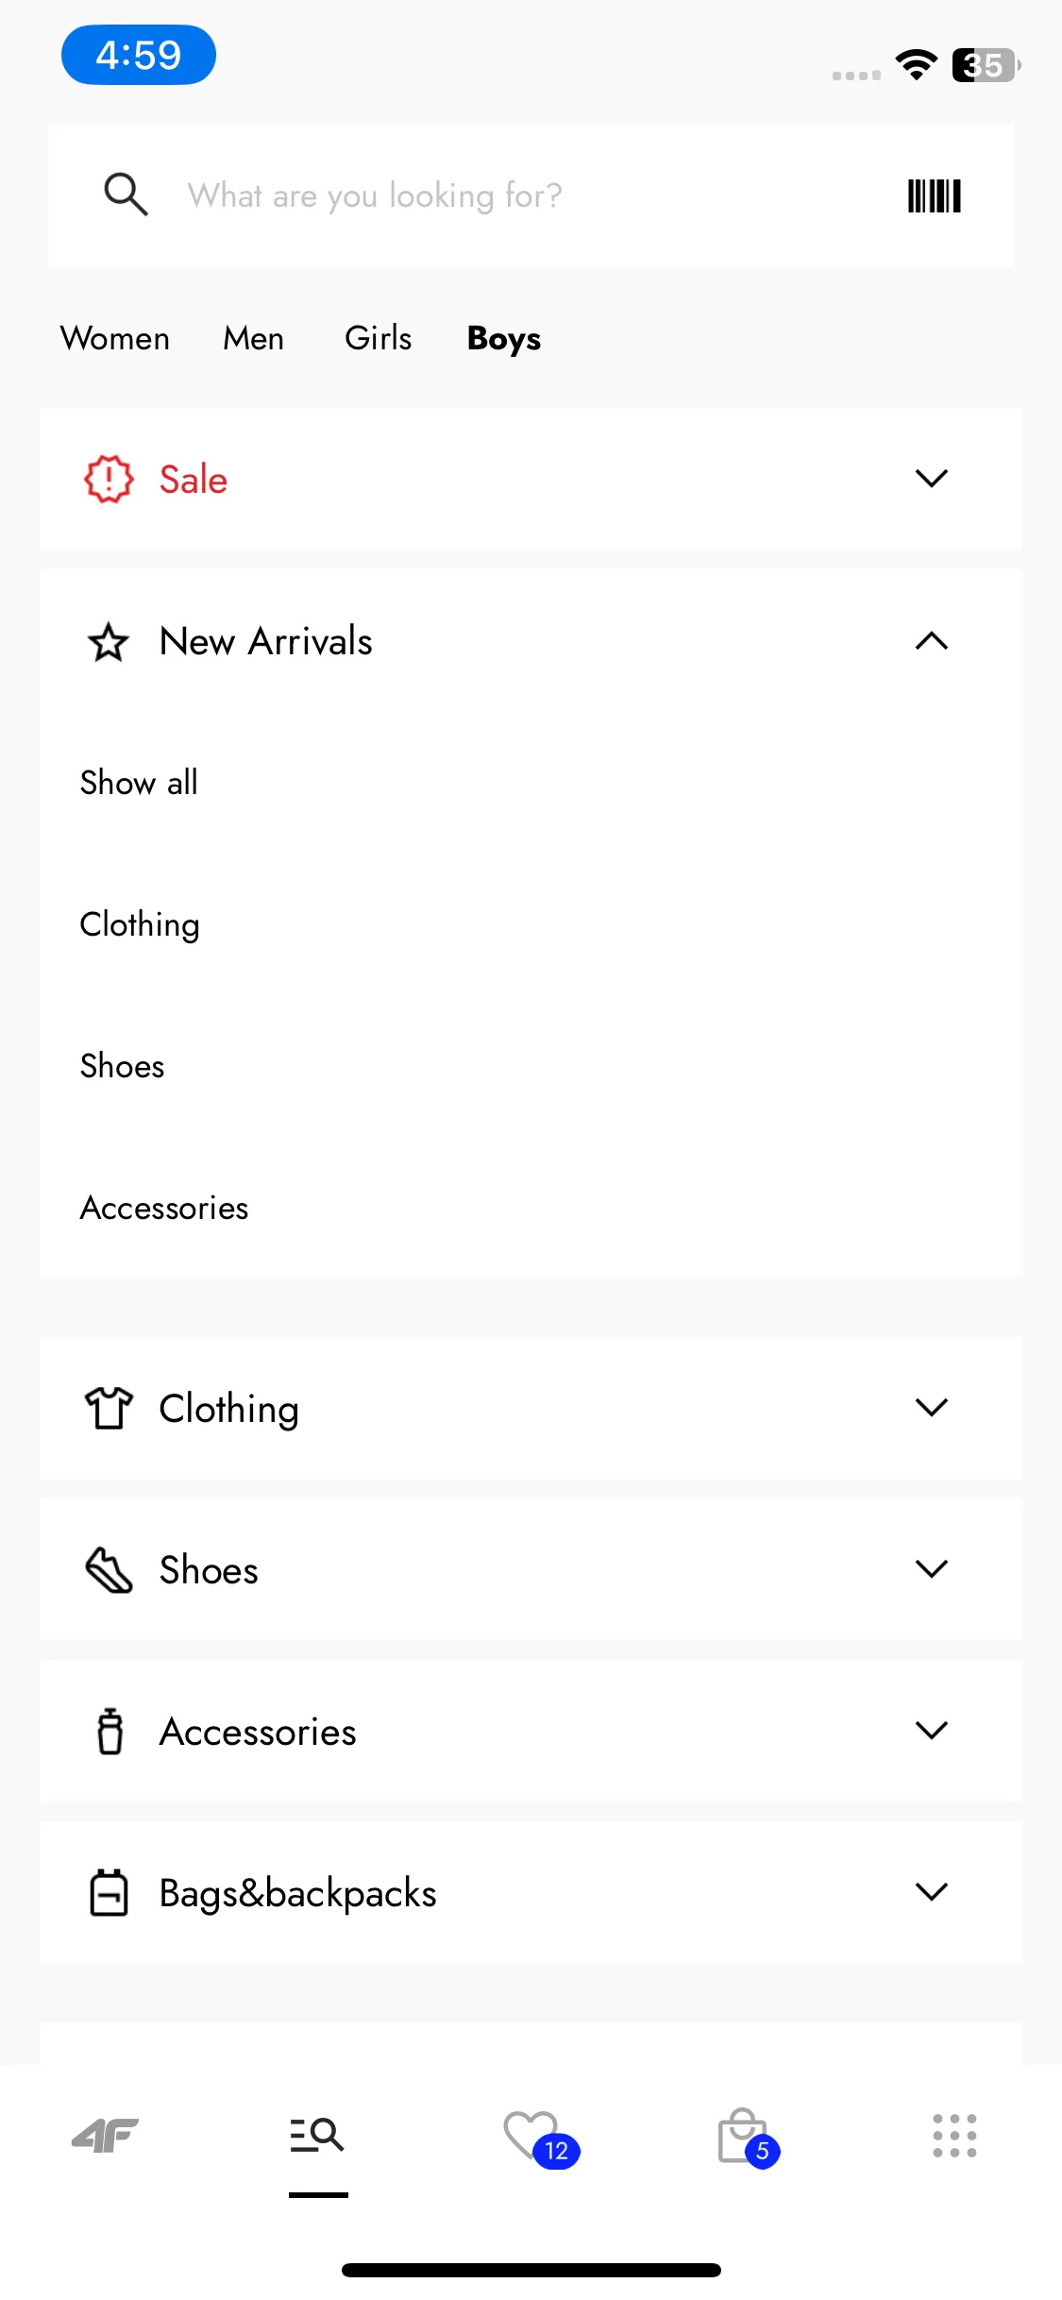Open Show all under New Arrivals
The width and height of the screenshot is (1062, 2300).
tap(139, 783)
